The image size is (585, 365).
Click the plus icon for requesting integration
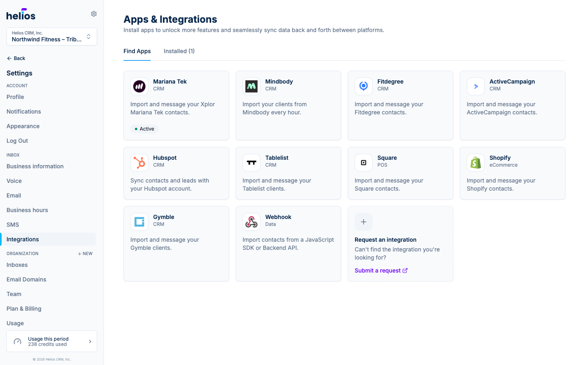click(364, 222)
